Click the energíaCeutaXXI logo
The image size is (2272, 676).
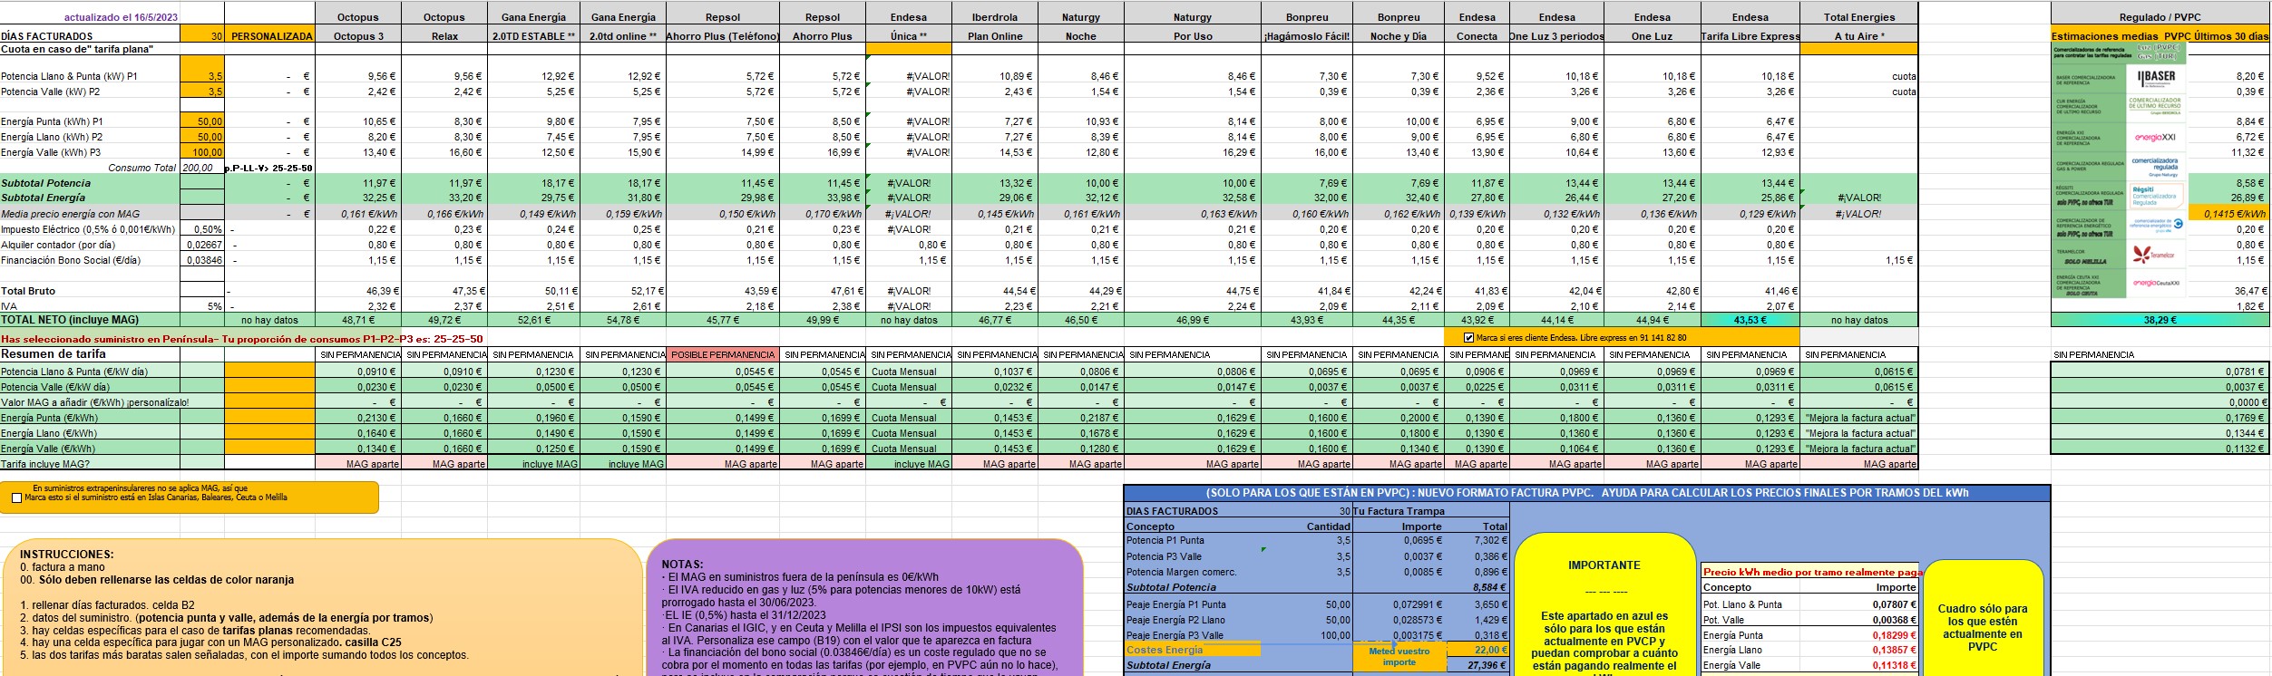(x=2156, y=284)
